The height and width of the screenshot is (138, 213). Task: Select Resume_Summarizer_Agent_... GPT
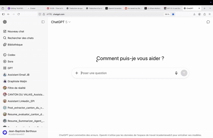(x=24, y=121)
